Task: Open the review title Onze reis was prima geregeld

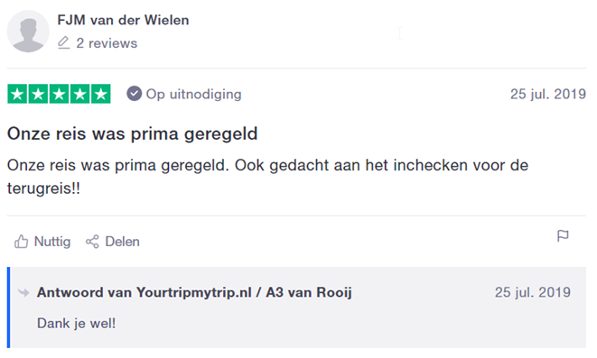Action: (x=133, y=133)
